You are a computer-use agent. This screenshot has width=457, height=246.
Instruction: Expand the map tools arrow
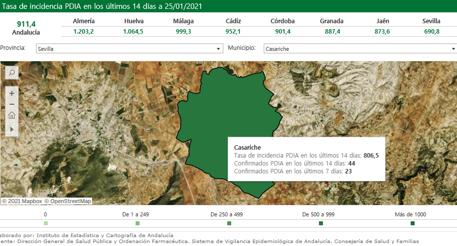pyautogui.click(x=12, y=128)
